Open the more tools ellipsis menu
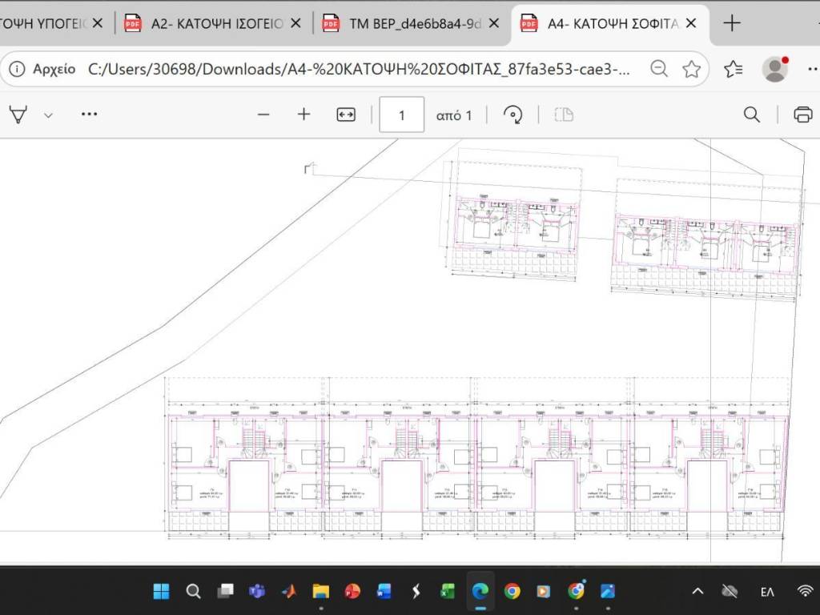 [90, 115]
